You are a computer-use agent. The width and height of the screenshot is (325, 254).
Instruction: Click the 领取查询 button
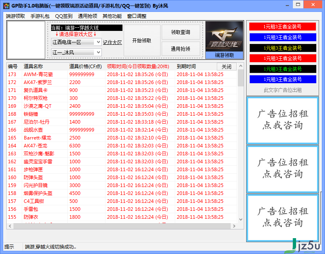click(181, 32)
